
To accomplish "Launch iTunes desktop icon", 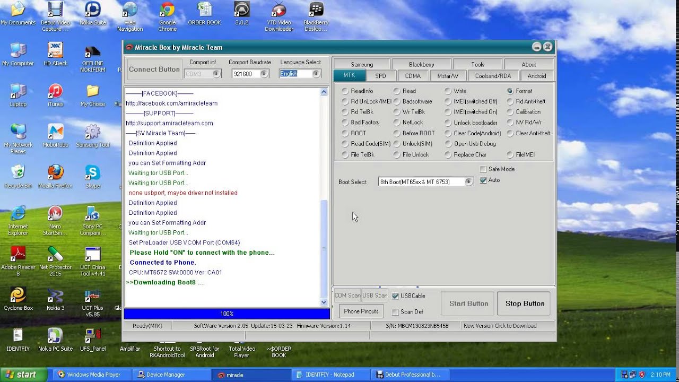I will tap(55, 95).
